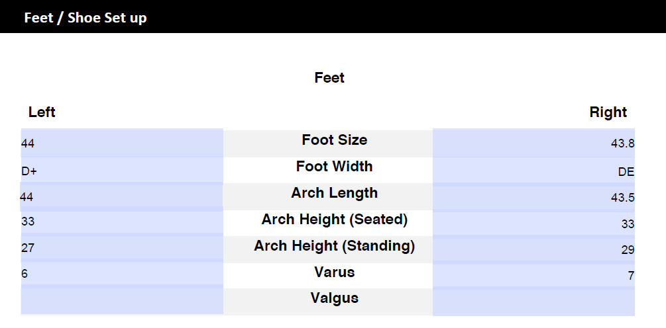This screenshot has height=328, width=666.
Task: Select the right Foot Width field showing DE
Action: tap(533, 170)
